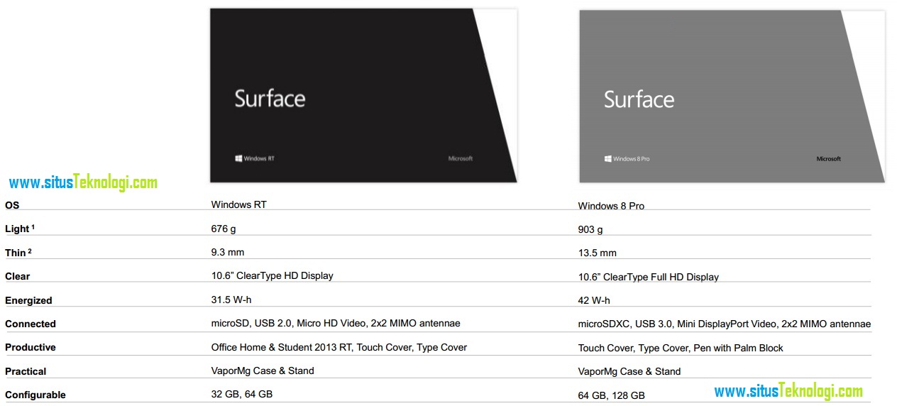Click "Surface" wordmark on the black box
Viewport: 897px width, 406px height.
coord(270,99)
